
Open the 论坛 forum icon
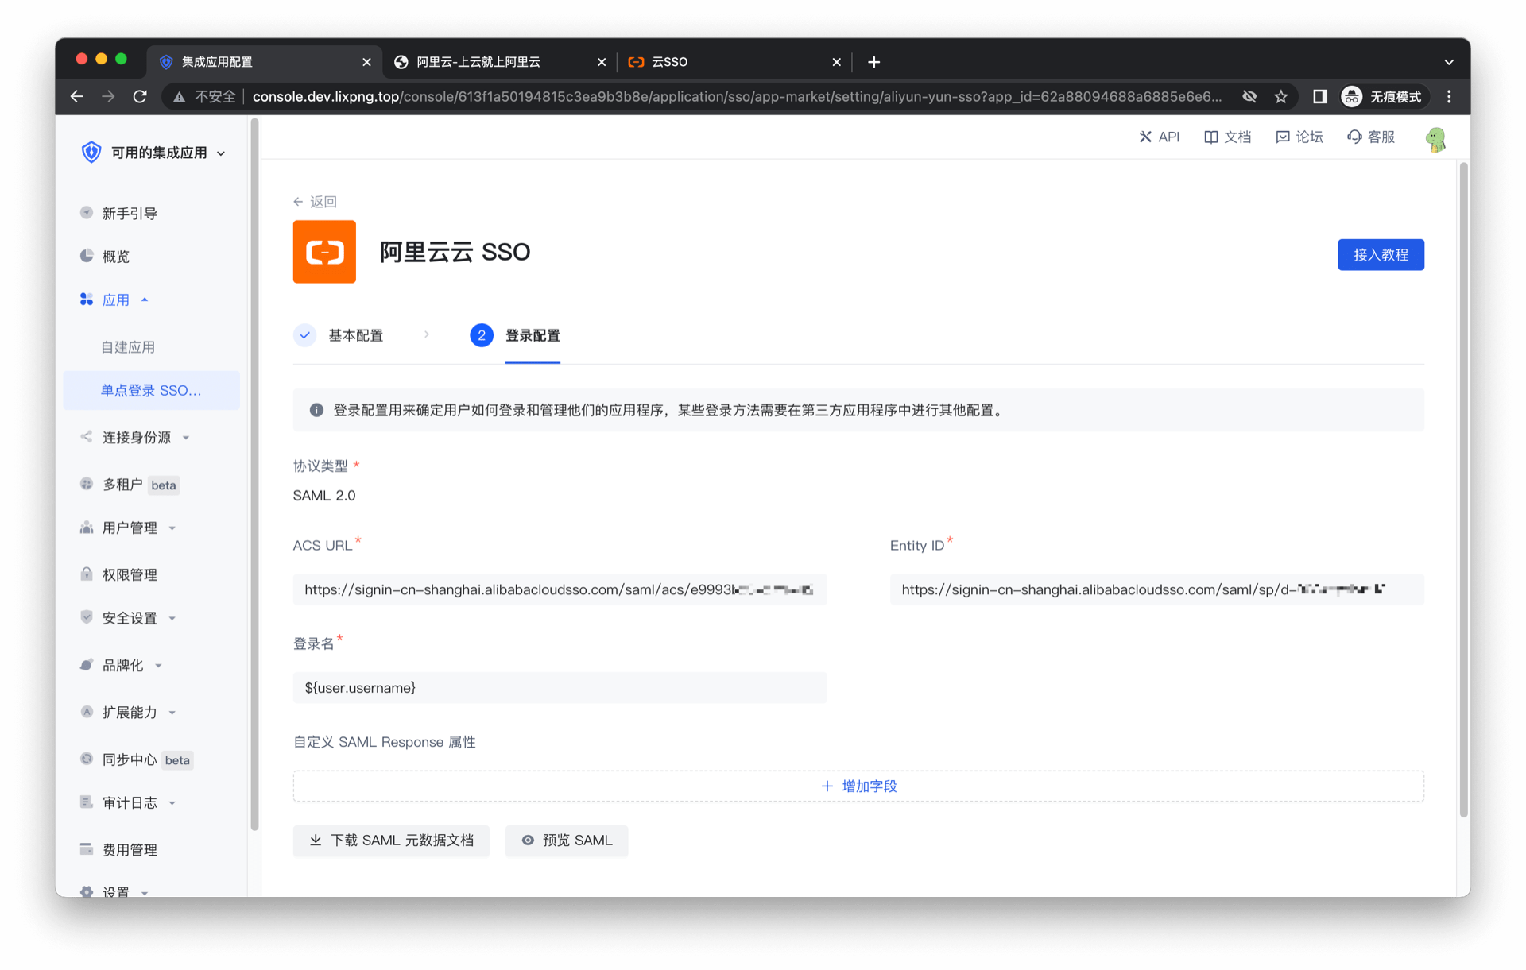1282,137
